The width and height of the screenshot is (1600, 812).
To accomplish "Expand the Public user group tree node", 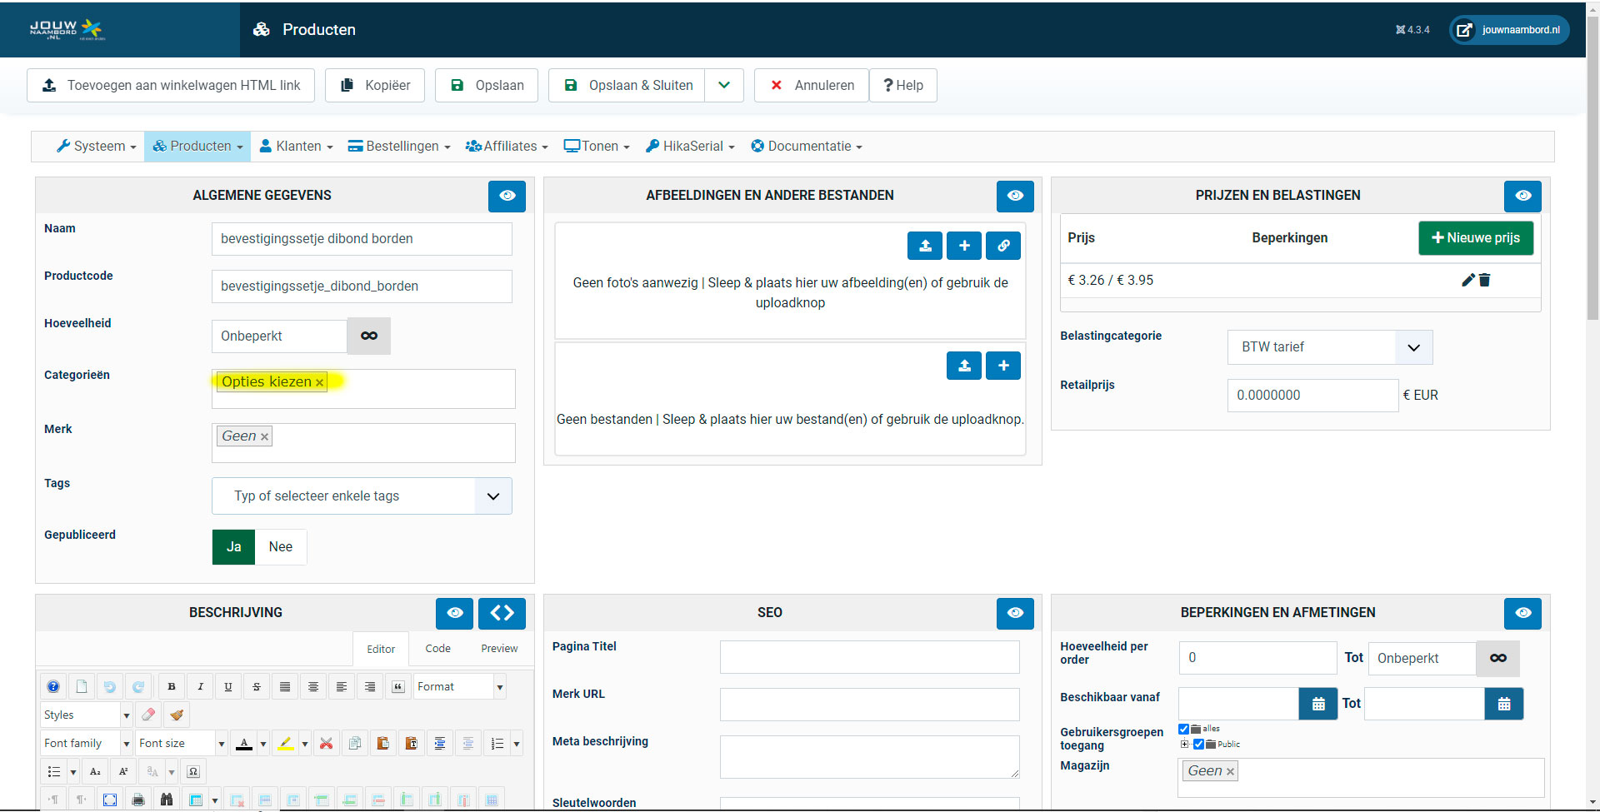I will [1184, 744].
